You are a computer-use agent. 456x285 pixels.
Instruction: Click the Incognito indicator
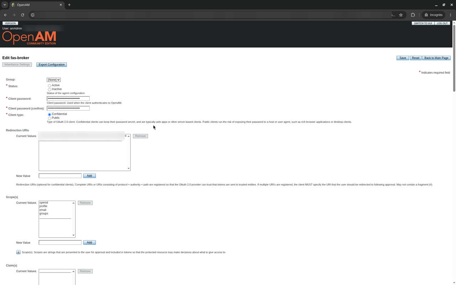click(433, 15)
